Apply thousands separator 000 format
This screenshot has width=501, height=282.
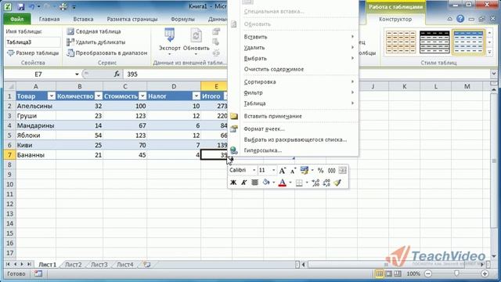point(332,171)
